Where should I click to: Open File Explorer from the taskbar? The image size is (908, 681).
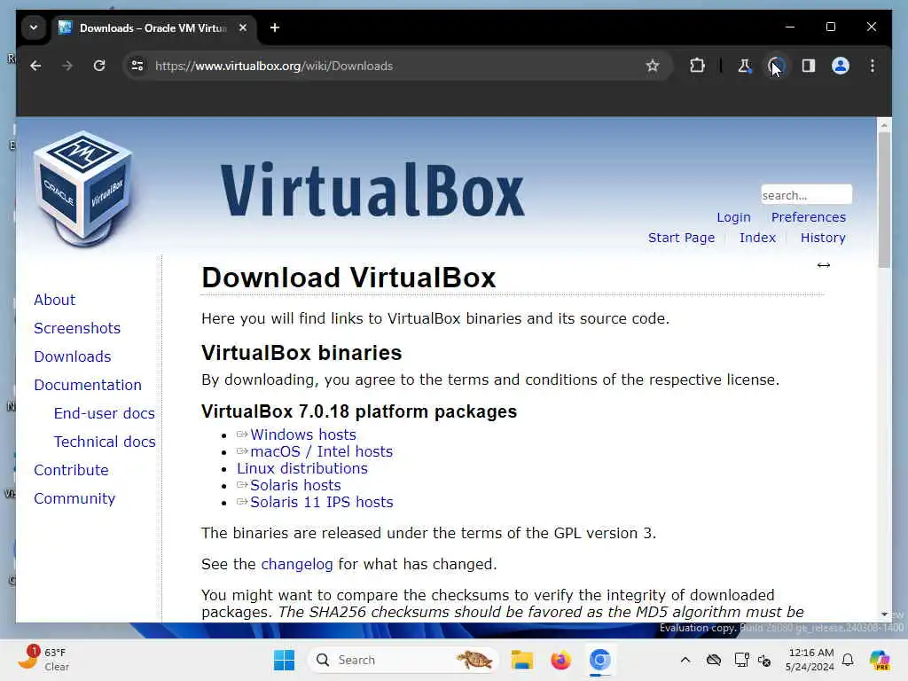pos(521,660)
